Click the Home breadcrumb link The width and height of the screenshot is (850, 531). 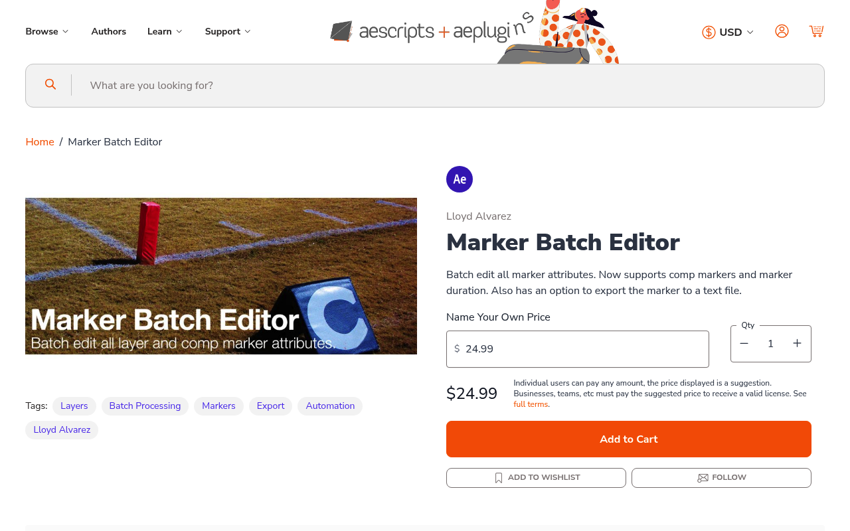coord(39,141)
